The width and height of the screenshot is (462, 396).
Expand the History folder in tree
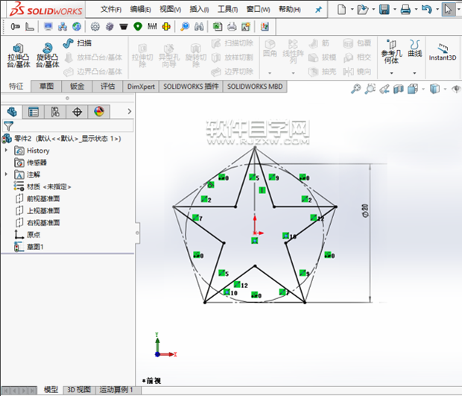click(7, 151)
